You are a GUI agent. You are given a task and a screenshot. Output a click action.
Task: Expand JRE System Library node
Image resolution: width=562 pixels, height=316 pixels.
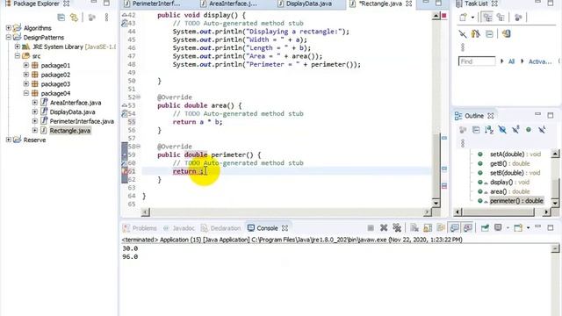tap(18, 47)
